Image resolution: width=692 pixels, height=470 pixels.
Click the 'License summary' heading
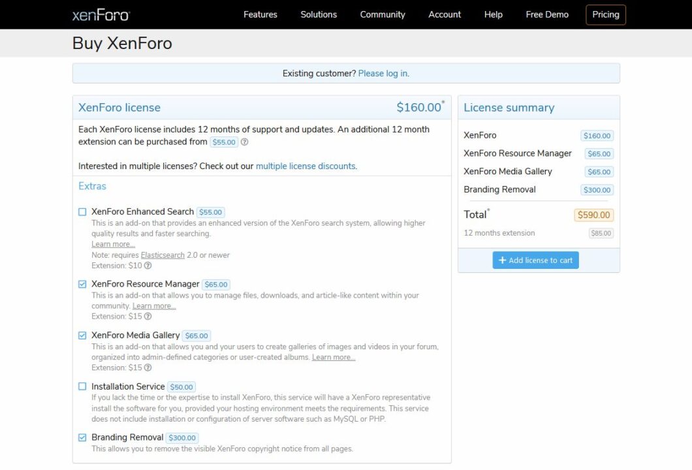pos(509,108)
